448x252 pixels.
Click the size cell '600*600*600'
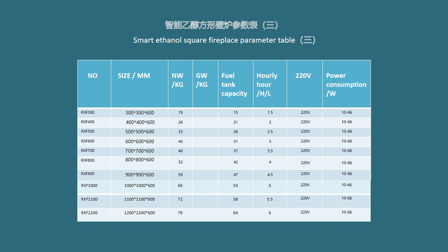tap(140, 141)
